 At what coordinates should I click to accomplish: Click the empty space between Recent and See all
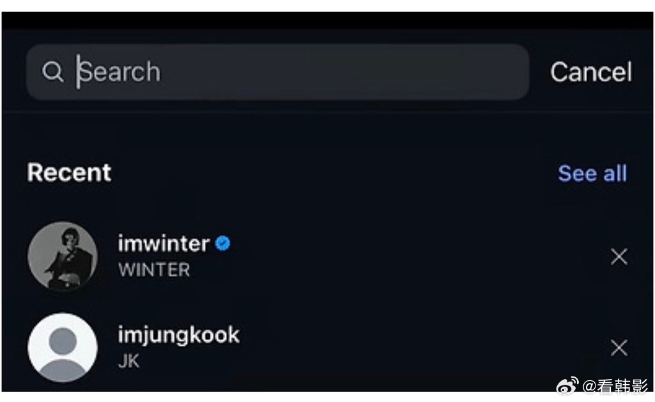point(333,173)
